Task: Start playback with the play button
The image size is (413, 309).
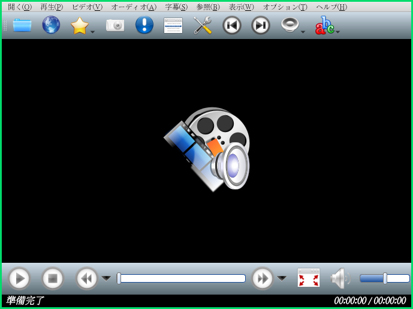Action: pyautogui.click(x=19, y=278)
